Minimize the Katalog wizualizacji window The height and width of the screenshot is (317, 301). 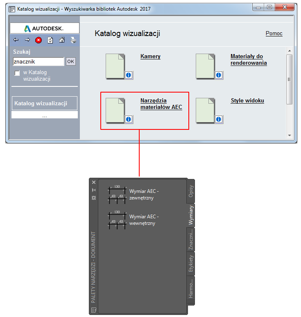click(258, 7)
